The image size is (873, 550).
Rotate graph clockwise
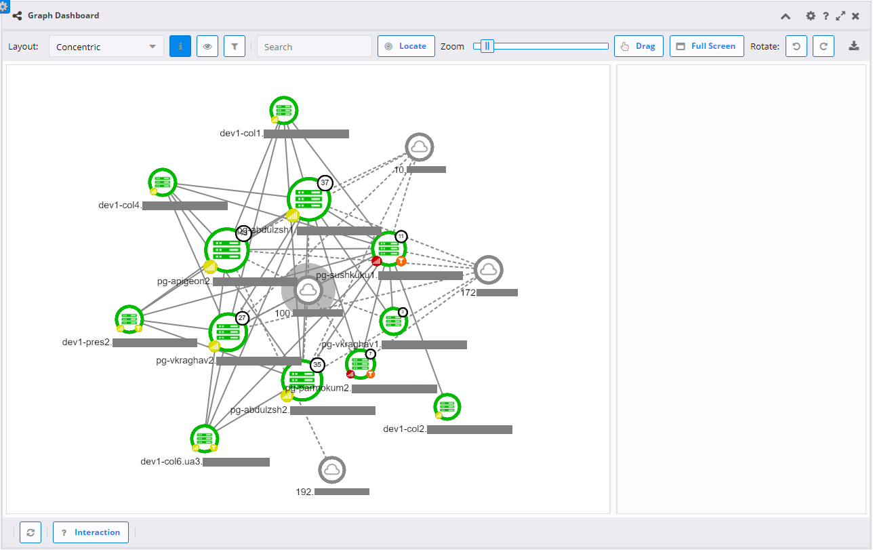point(824,46)
